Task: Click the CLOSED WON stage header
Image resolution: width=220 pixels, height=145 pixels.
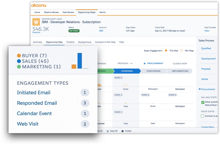Action: [180, 64]
